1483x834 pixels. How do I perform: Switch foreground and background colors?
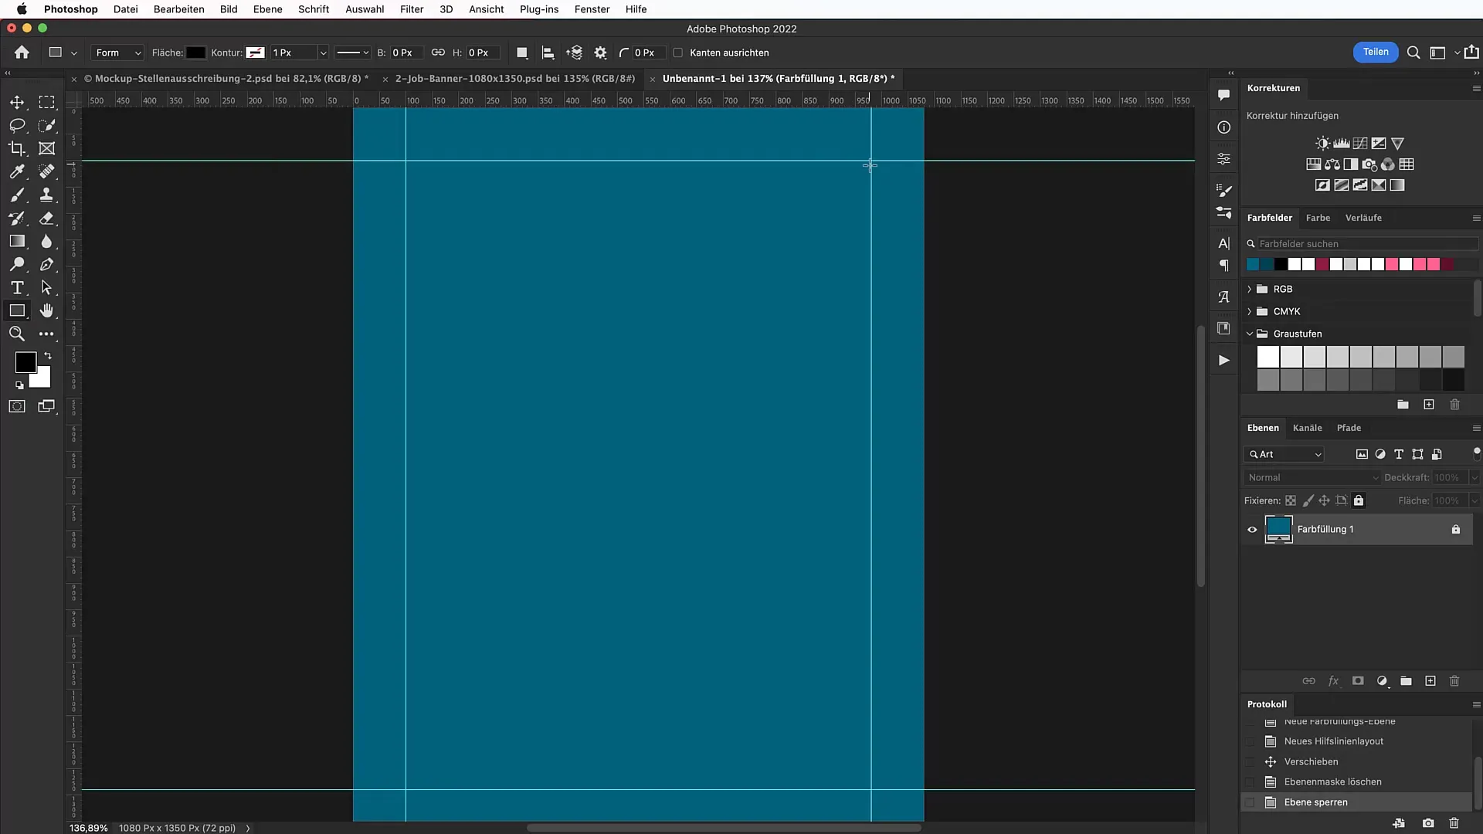[48, 356]
